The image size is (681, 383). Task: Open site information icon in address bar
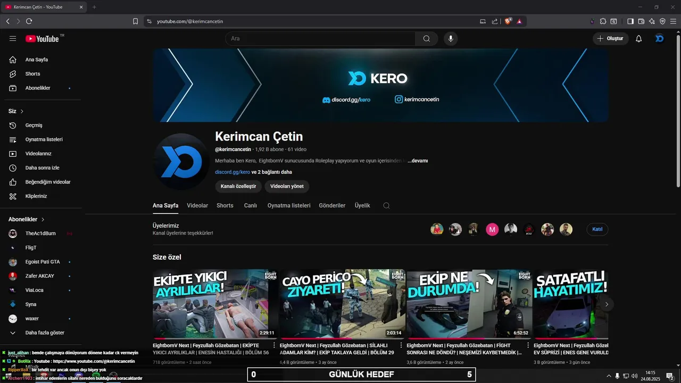point(149,21)
